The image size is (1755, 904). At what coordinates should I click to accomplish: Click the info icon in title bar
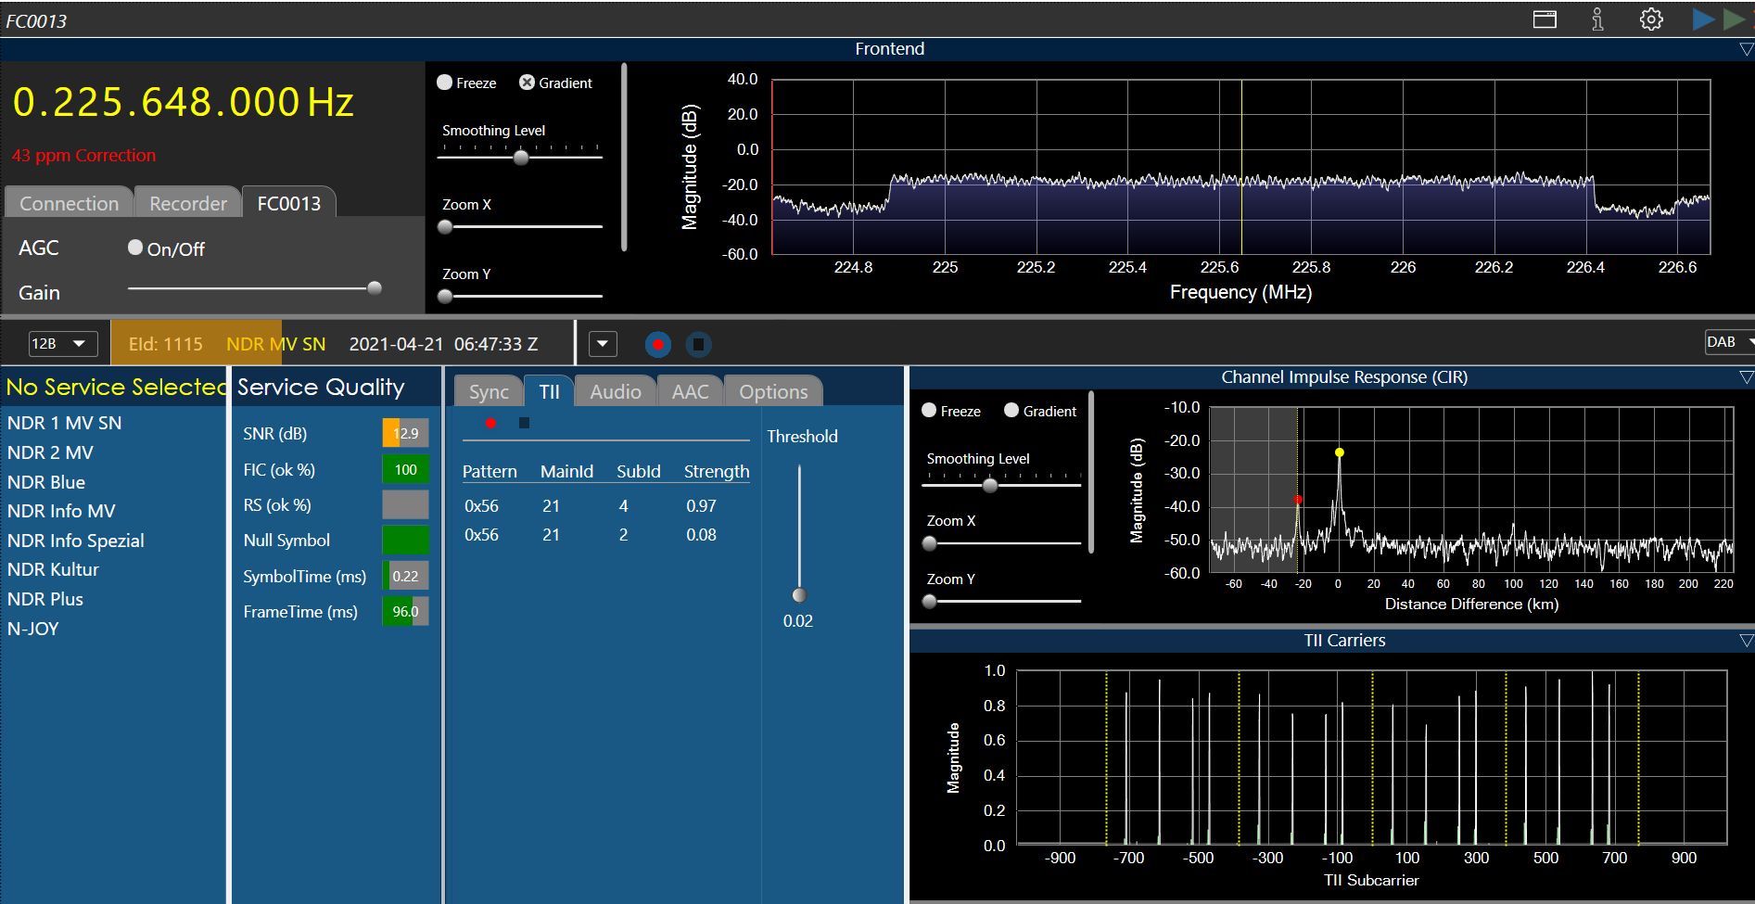click(1597, 19)
